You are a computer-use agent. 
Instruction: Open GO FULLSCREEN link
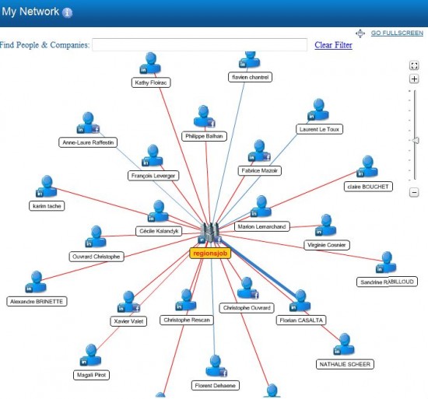tap(397, 33)
